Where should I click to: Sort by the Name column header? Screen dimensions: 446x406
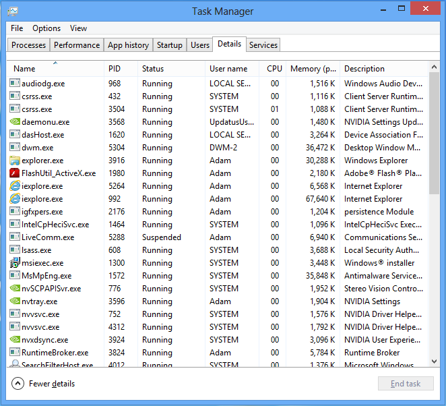click(55, 69)
